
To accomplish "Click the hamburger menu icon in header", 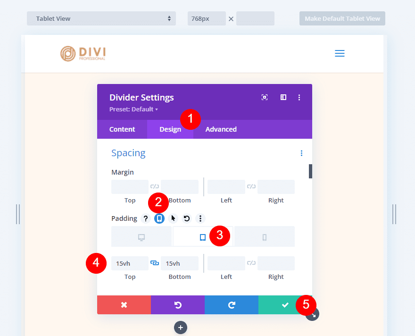I will 340,53.
